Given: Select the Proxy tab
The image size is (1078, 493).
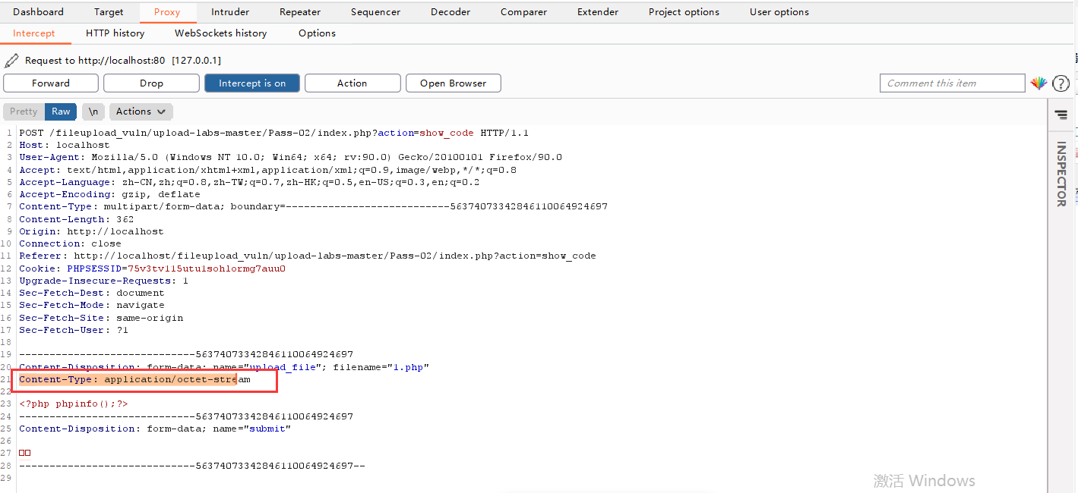Looking at the screenshot, I should tap(167, 12).
